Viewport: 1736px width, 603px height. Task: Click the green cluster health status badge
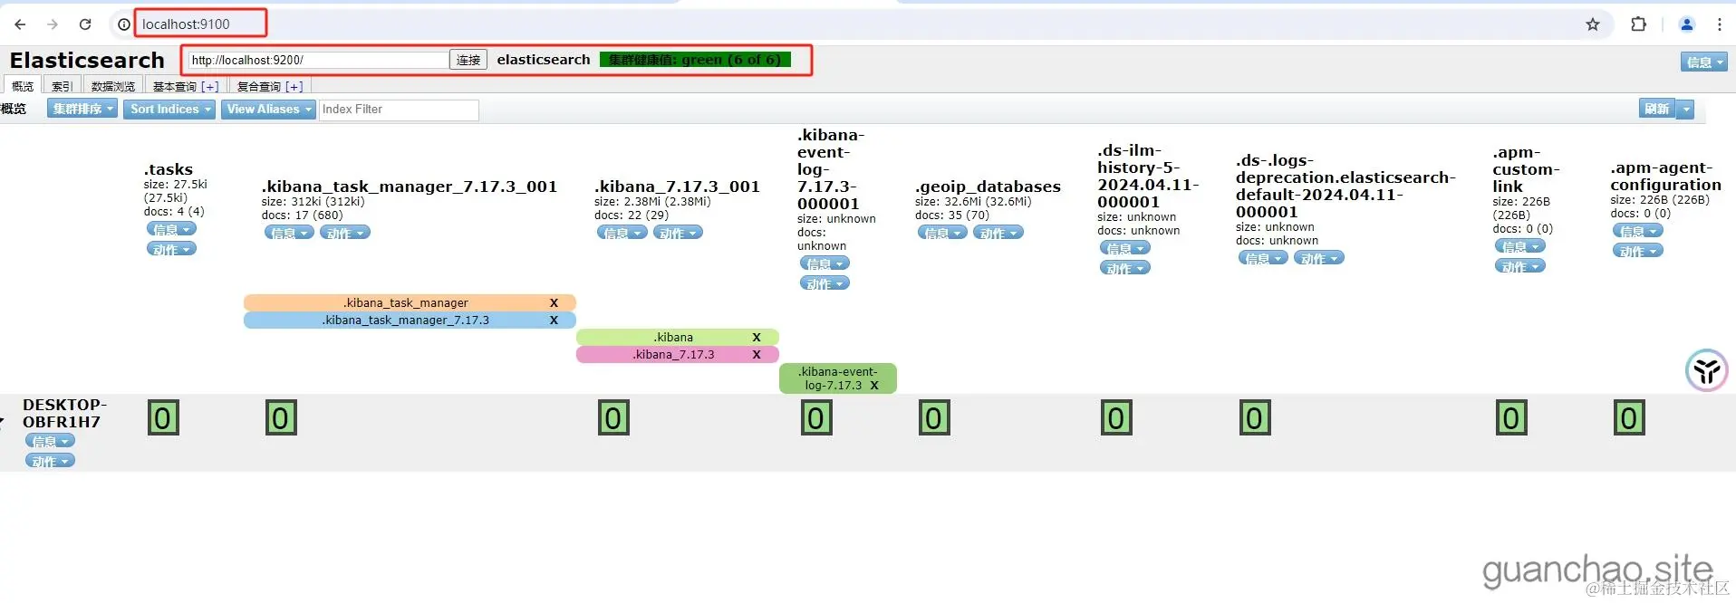pos(695,60)
